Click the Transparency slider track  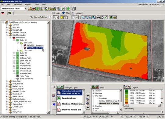[x=143, y=112]
